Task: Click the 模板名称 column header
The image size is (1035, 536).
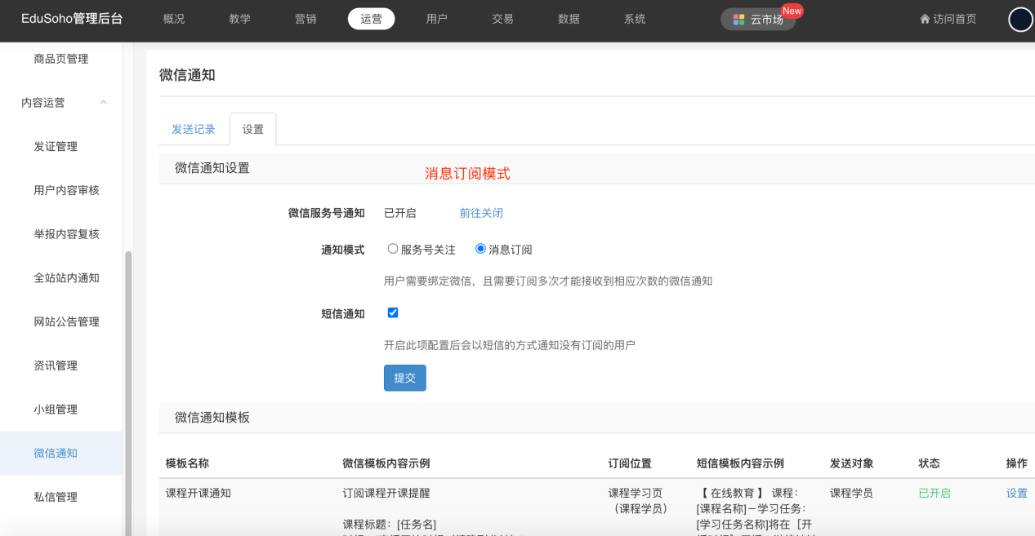Action: point(187,463)
